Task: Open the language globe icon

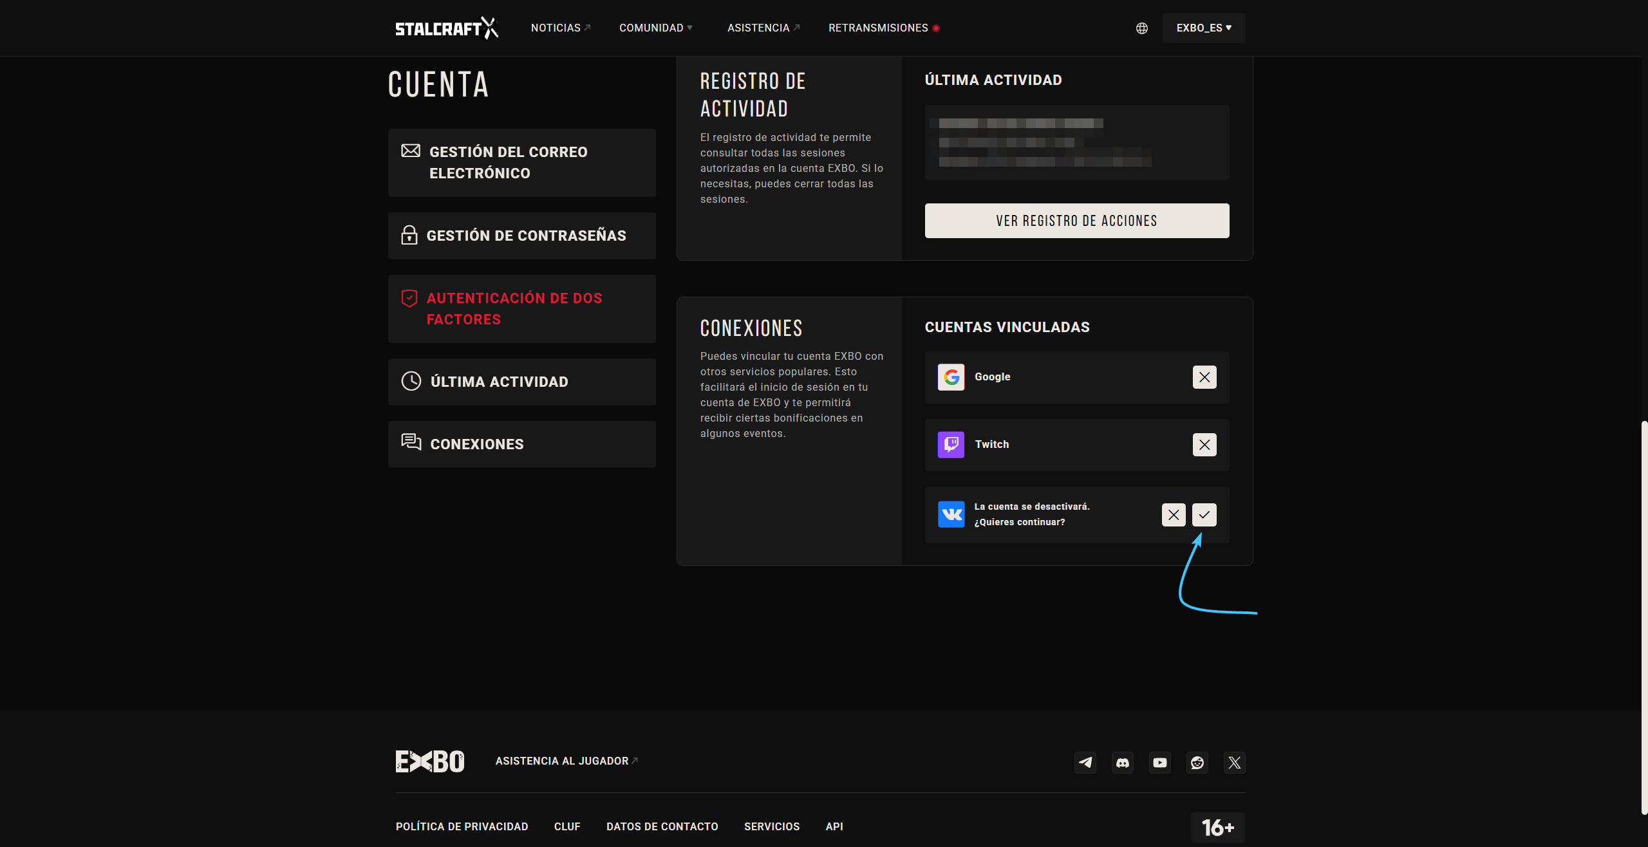Action: (x=1141, y=28)
